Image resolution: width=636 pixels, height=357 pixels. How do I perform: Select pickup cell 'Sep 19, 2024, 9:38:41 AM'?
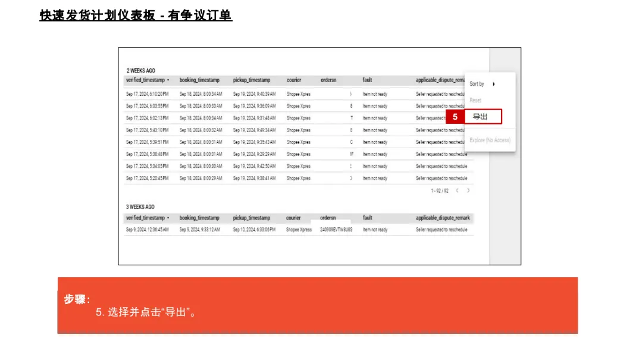click(x=254, y=178)
